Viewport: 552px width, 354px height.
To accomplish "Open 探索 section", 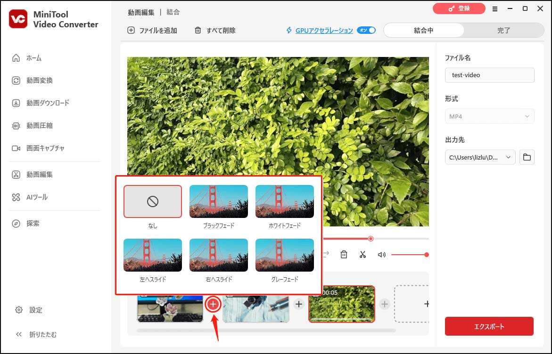I will 25,224.
